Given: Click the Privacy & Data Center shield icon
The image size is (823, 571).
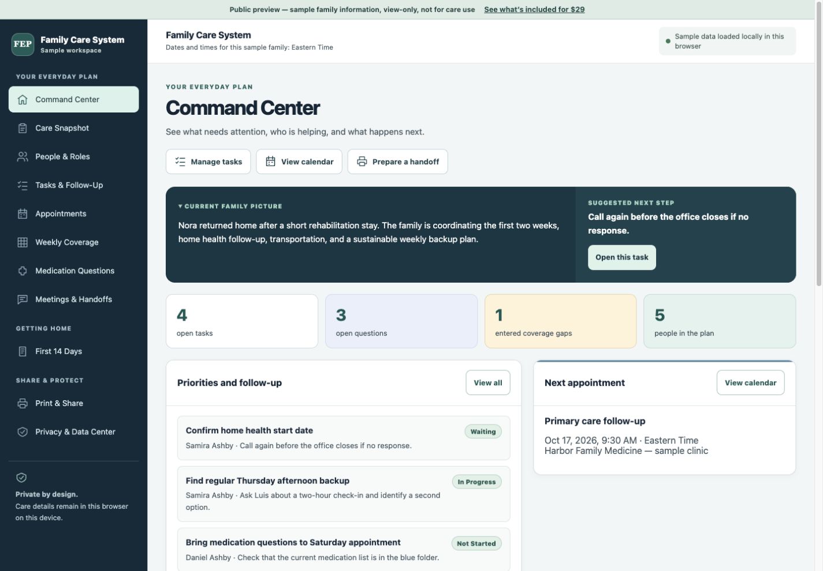Looking at the screenshot, I should pyautogui.click(x=23, y=431).
